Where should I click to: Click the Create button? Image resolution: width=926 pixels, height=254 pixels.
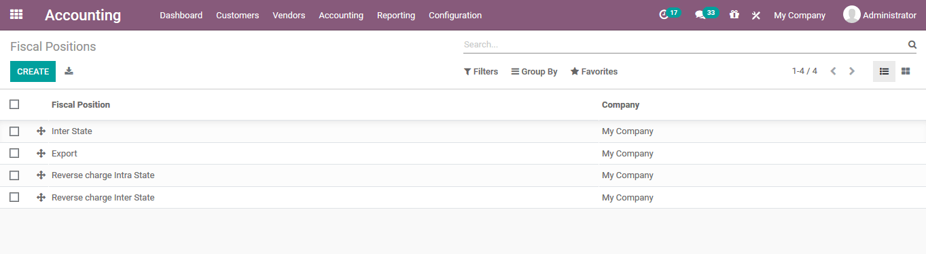pyautogui.click(x=33, y=71)
